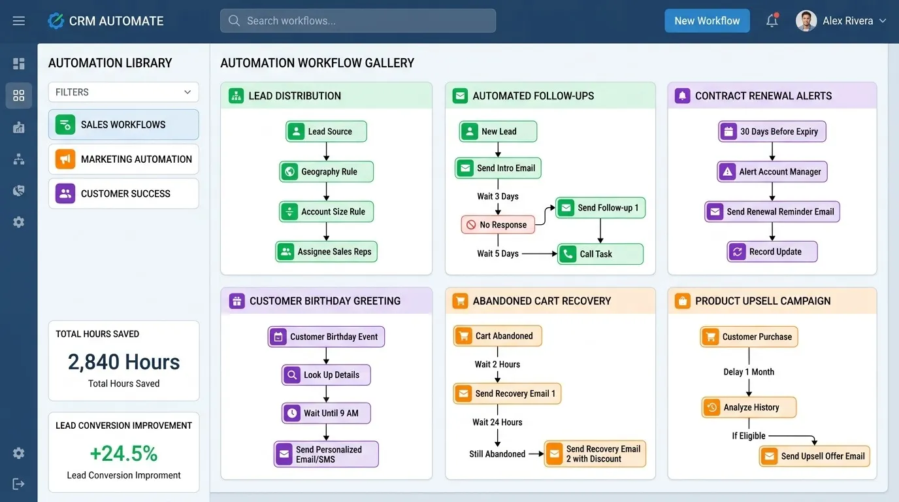Click the Wait 3 Days label
The width and height of the screenshot is (899, 502).
(498, 197)
